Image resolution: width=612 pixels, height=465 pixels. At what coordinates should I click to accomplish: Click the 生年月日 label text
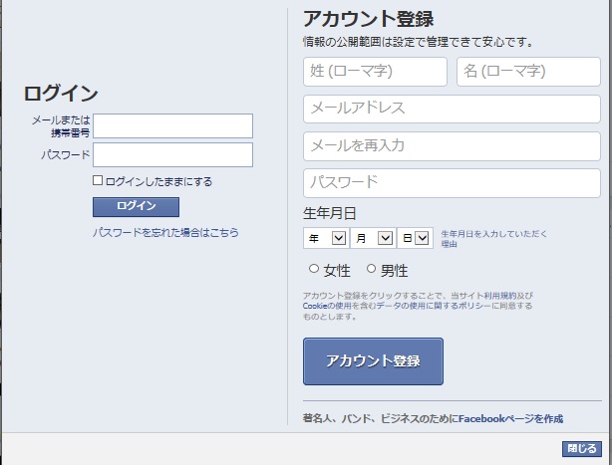[329, 214]
